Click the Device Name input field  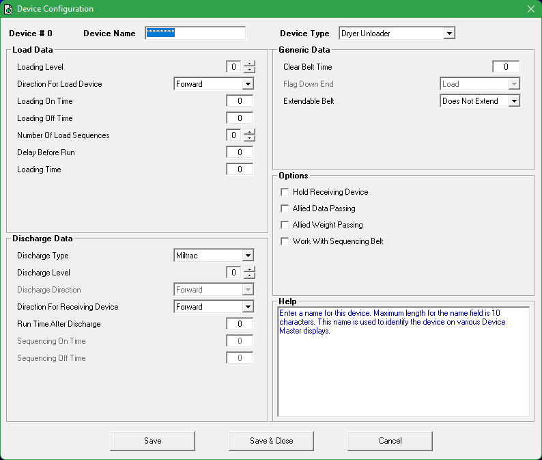[x=195, y=33]
